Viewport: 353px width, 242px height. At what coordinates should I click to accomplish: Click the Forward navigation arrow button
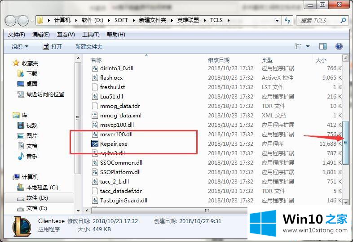point(23,21)
